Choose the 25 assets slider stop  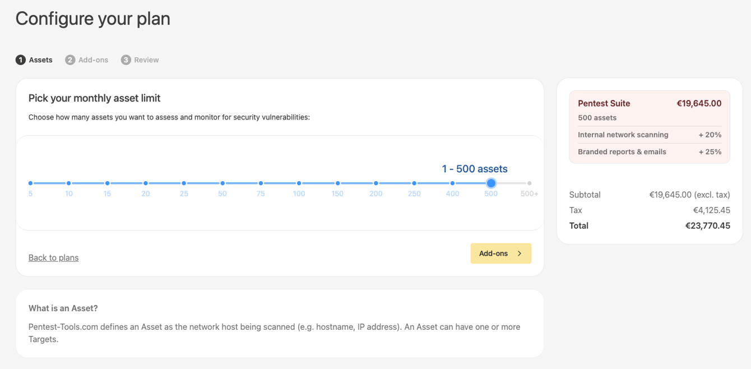(x=184, y=183)
